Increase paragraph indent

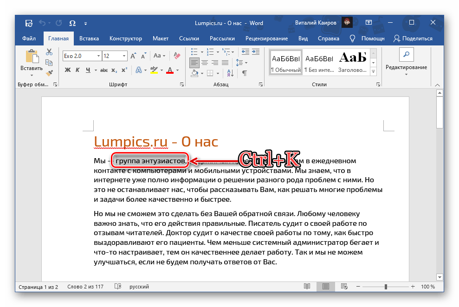(256, 52)
